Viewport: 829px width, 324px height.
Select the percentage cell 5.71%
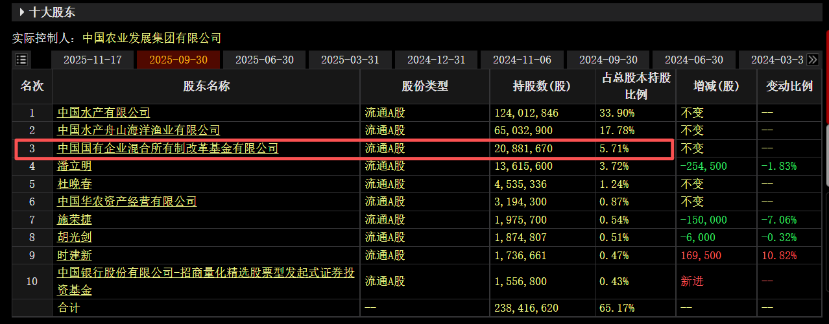614,148
